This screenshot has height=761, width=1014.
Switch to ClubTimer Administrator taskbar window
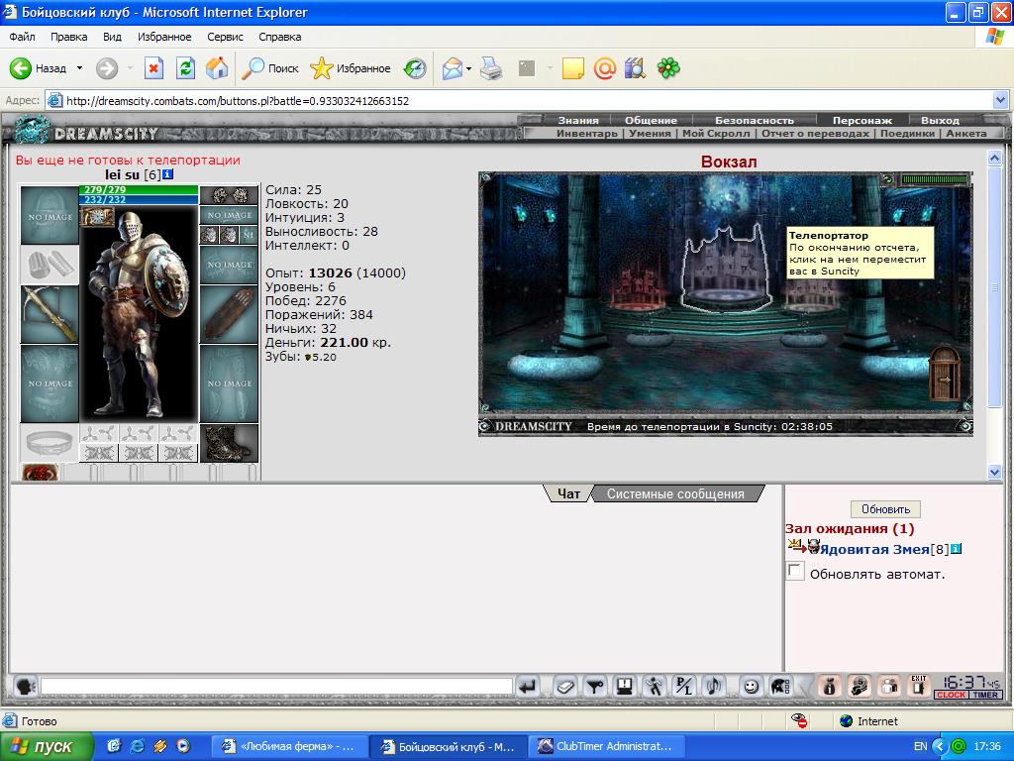(x=608, y=746)
